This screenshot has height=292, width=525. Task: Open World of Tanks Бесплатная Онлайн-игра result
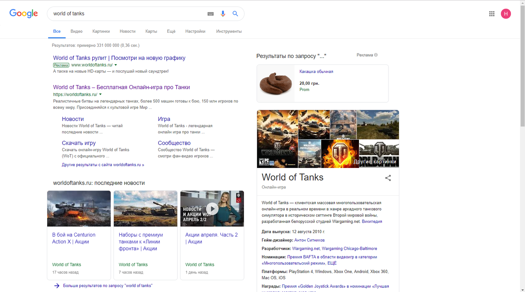[121, 87]
